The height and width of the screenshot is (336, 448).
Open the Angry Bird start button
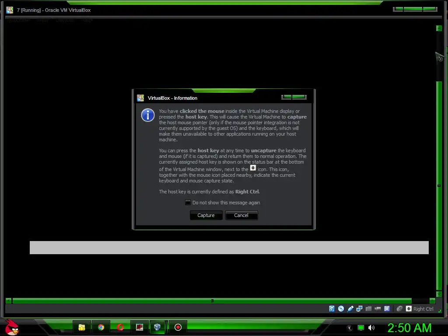point(11,327)
